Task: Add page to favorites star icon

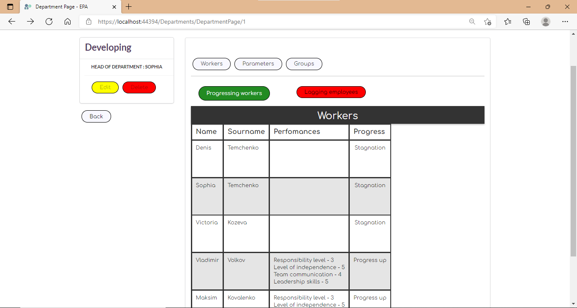Action: [487, 22]
